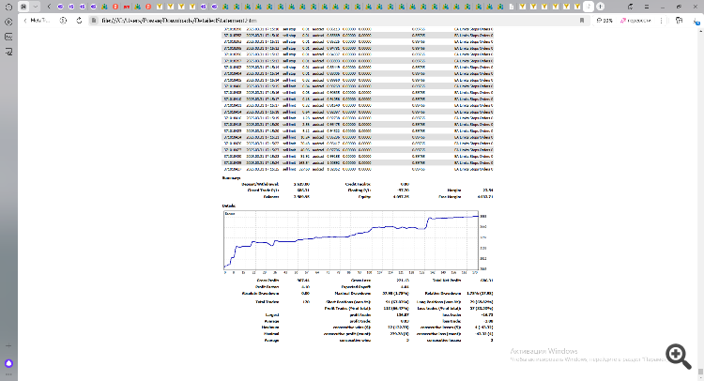Reload the statement page
Image resolution: width=704 pixels, height=381 pixels.
[79, 21]
